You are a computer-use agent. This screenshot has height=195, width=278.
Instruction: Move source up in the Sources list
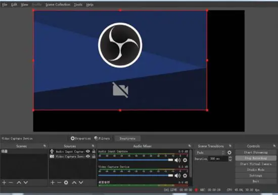(x=74, y=182)
